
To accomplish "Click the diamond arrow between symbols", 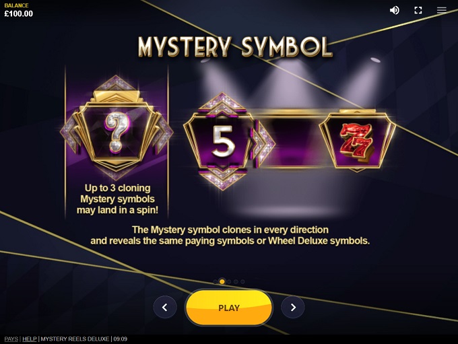I will 263,143.
